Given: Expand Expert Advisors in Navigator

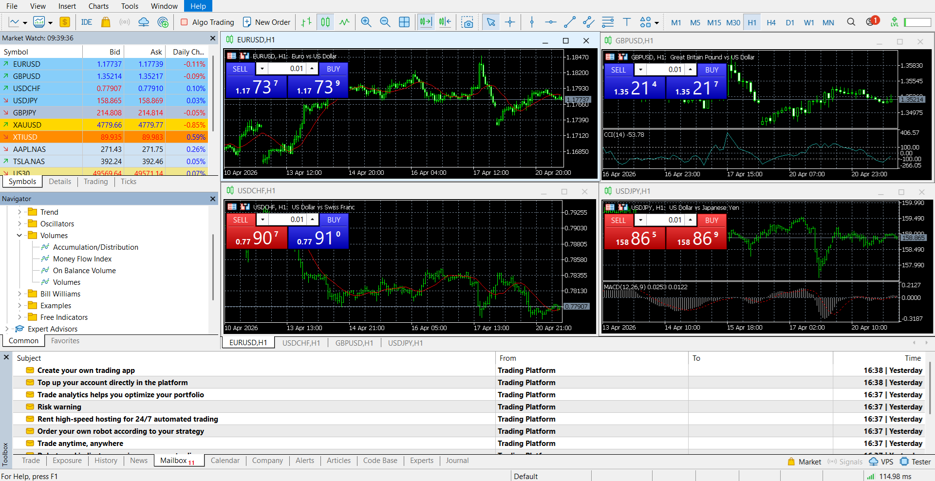Looking at the screenshot, I should tap(7, 329).
